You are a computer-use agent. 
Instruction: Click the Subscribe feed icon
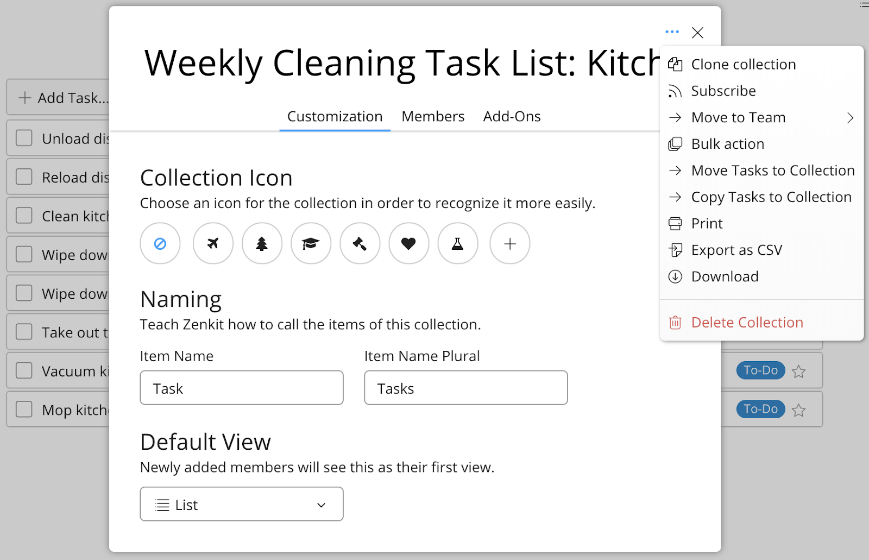(x=675, y=91)
